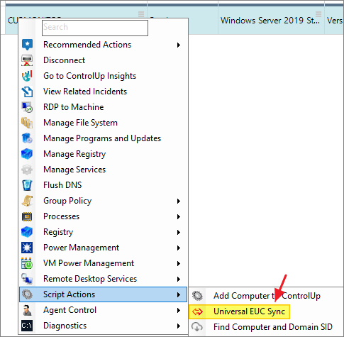This screenshot has width=344, height=337.
Task: Click the RDP to Machine icon
Action: pos(27,107)
